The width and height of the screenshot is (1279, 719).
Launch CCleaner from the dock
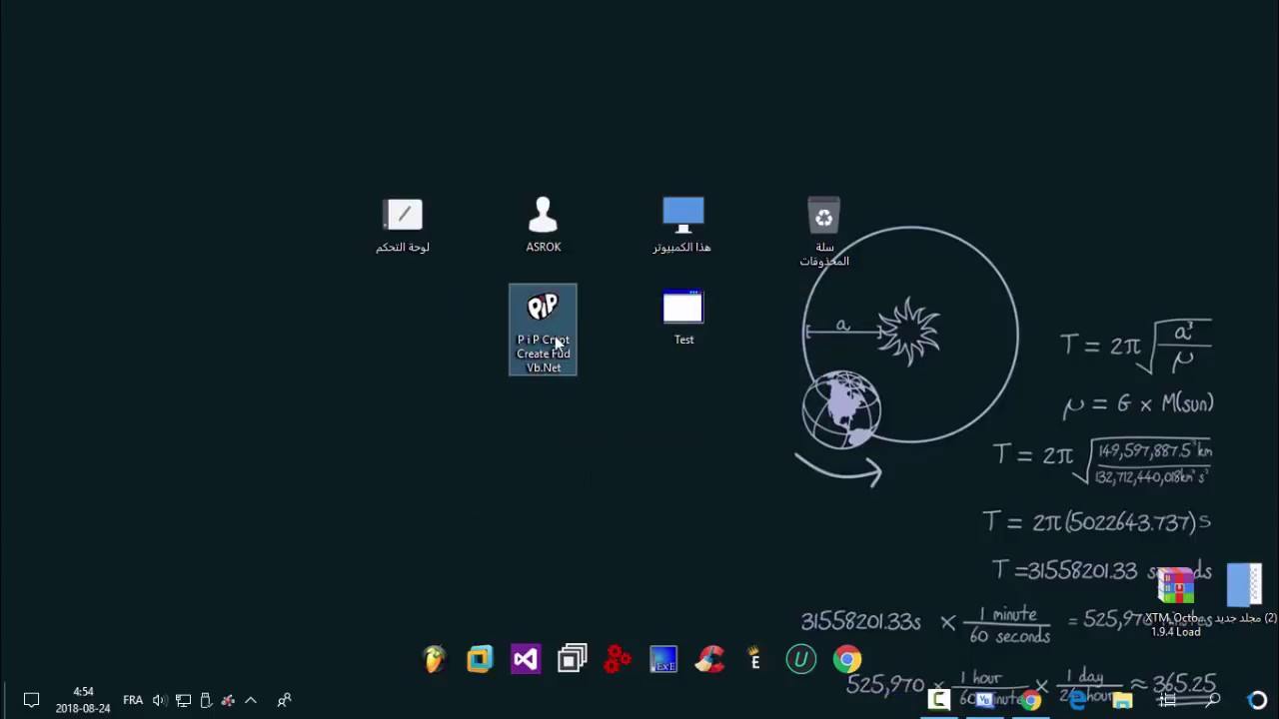tap(709, 659)
